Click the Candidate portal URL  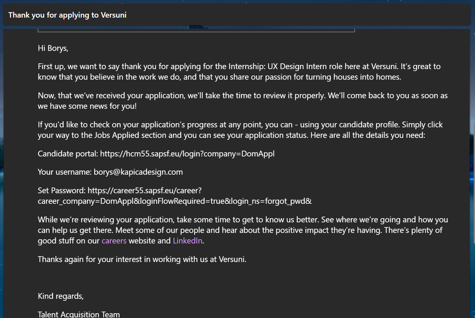tap(187, 154)
